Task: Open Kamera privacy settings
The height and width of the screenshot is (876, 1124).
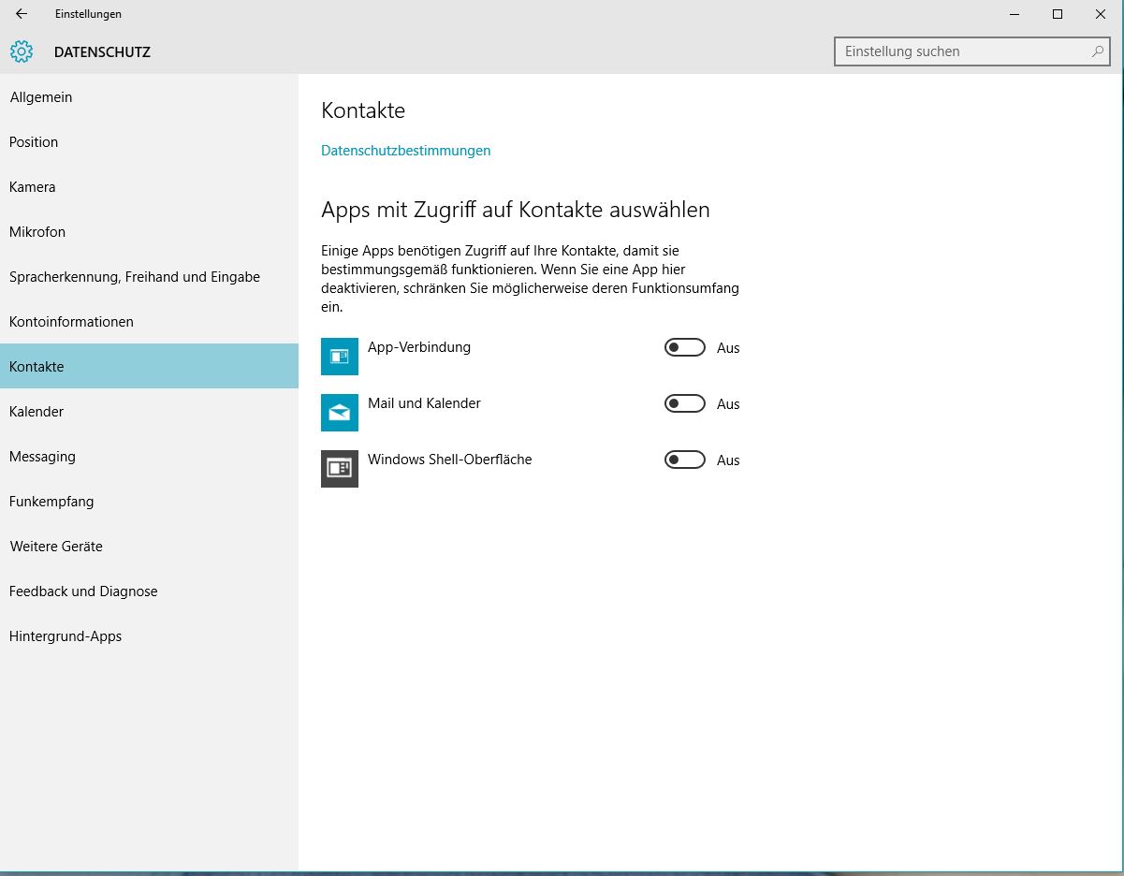Action: pos(149,187)
